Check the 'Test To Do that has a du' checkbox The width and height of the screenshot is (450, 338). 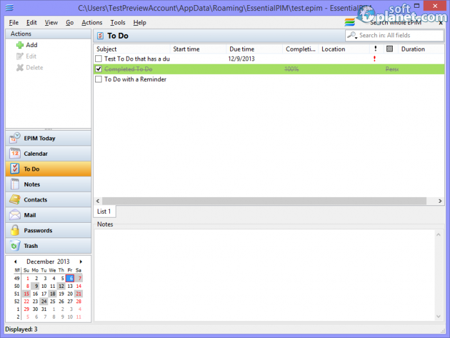click(98, 59)
